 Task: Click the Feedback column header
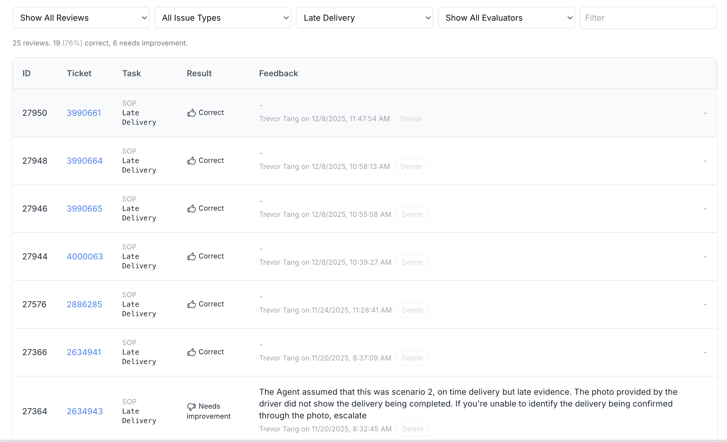point(278,73)
